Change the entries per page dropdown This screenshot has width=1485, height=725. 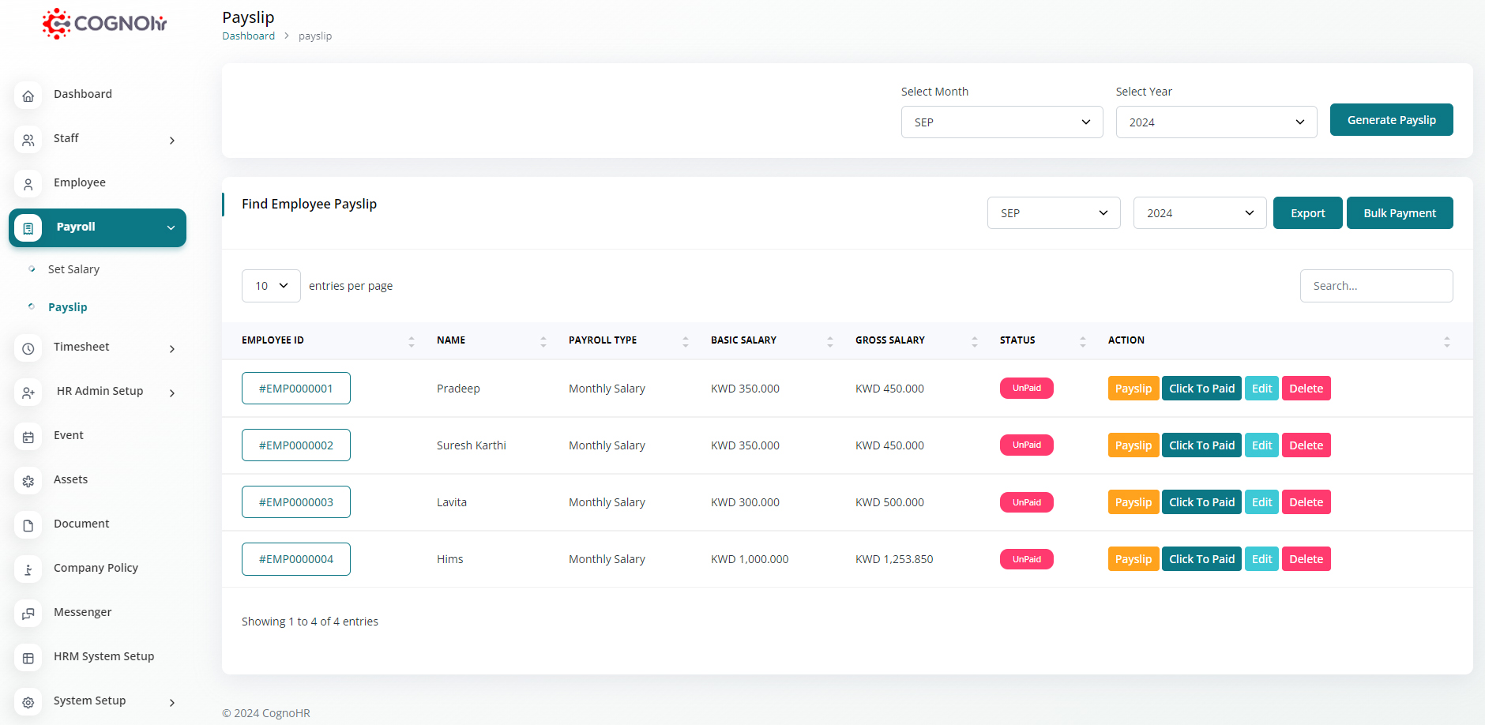click(271, 286)
